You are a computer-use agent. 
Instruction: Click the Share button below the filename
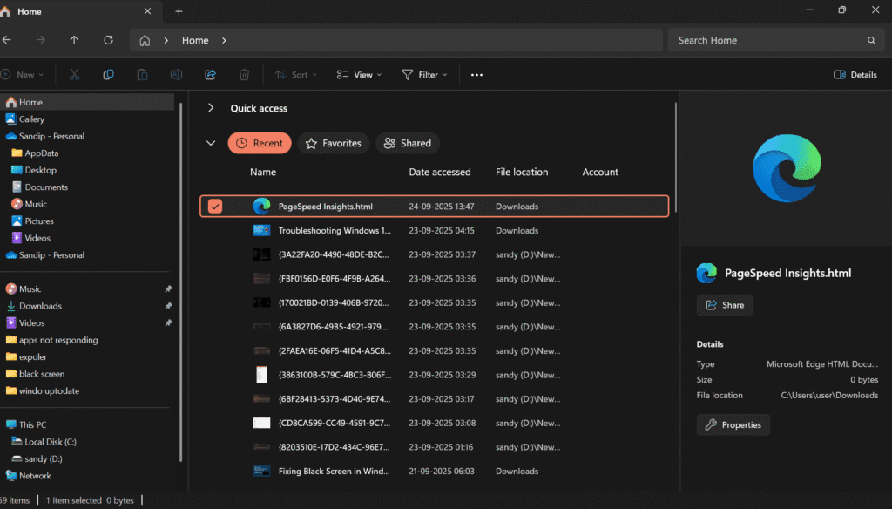[x=724, y=305]
